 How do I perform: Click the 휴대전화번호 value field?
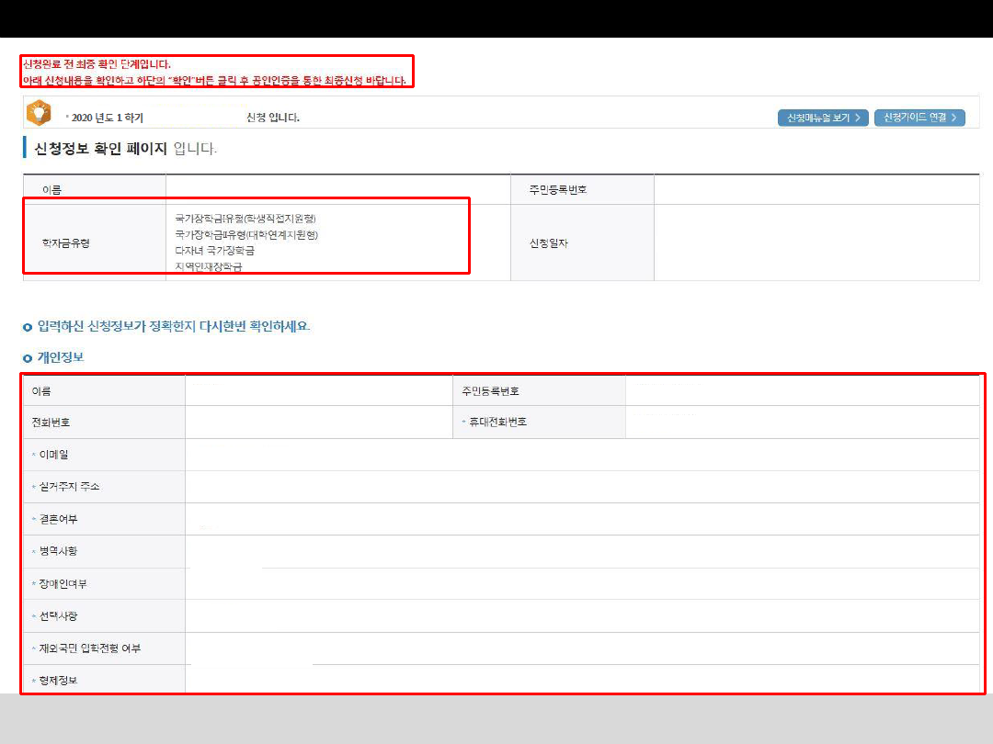click(x=802, y=423)
